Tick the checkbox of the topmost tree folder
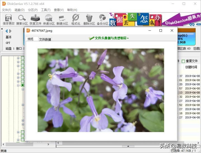The image size is (201, 153). tap(23, 58)
